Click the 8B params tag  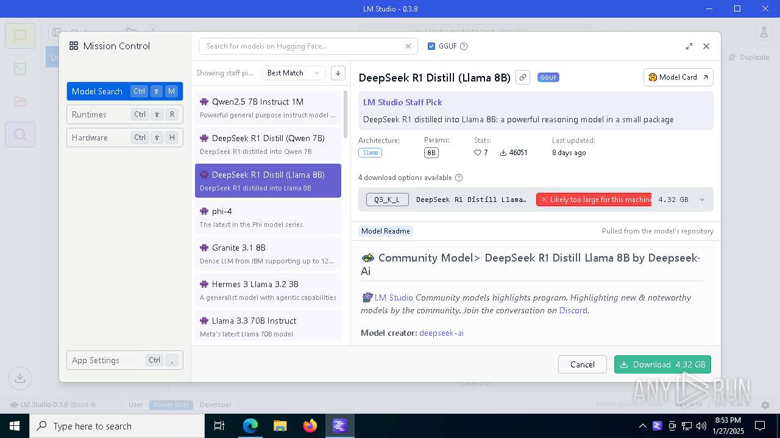click(x=431, y=153)
